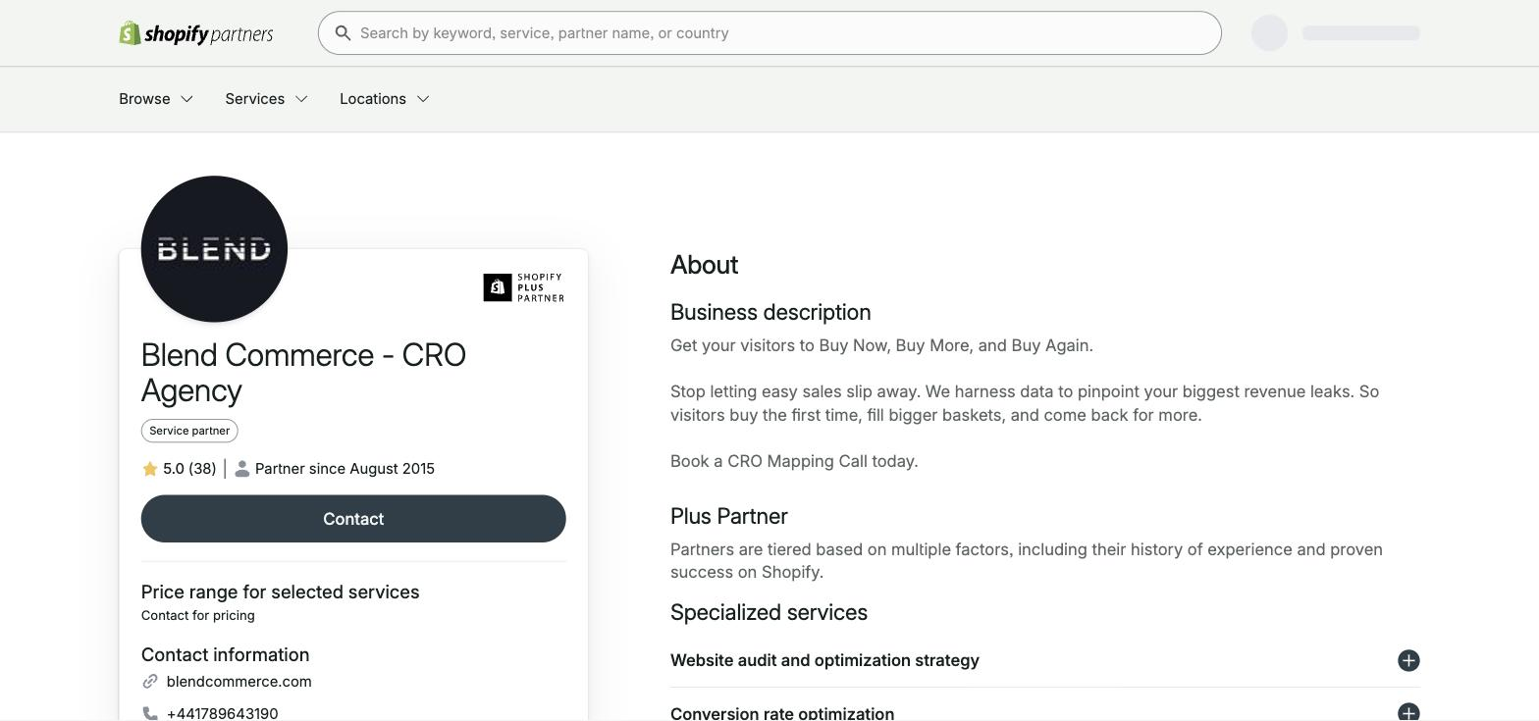Click the gold star rating icon
Image resolution: width=1539 pixels, height=721 pixels.
[150, 469]
